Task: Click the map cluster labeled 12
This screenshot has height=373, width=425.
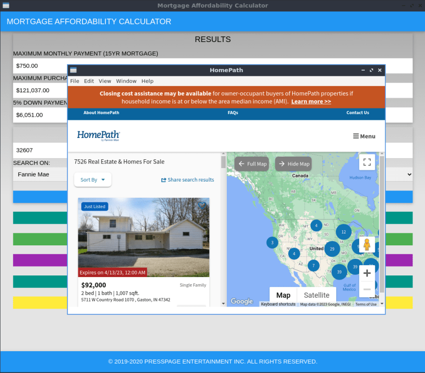Action: tap(344, 232)
